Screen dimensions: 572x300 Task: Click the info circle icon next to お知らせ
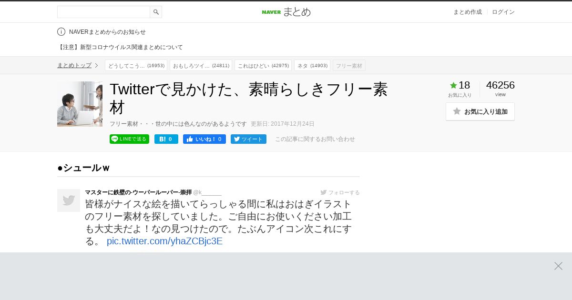coord(61,32)
